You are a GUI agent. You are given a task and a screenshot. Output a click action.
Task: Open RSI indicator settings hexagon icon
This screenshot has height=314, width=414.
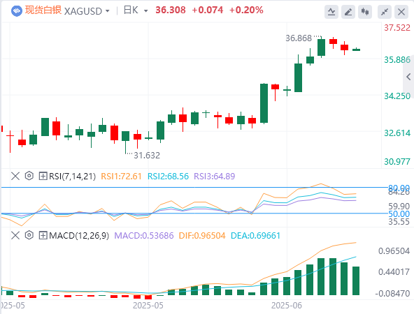29,176
